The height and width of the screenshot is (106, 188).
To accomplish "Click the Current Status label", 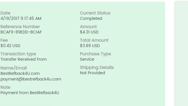I will click(95, 13).
